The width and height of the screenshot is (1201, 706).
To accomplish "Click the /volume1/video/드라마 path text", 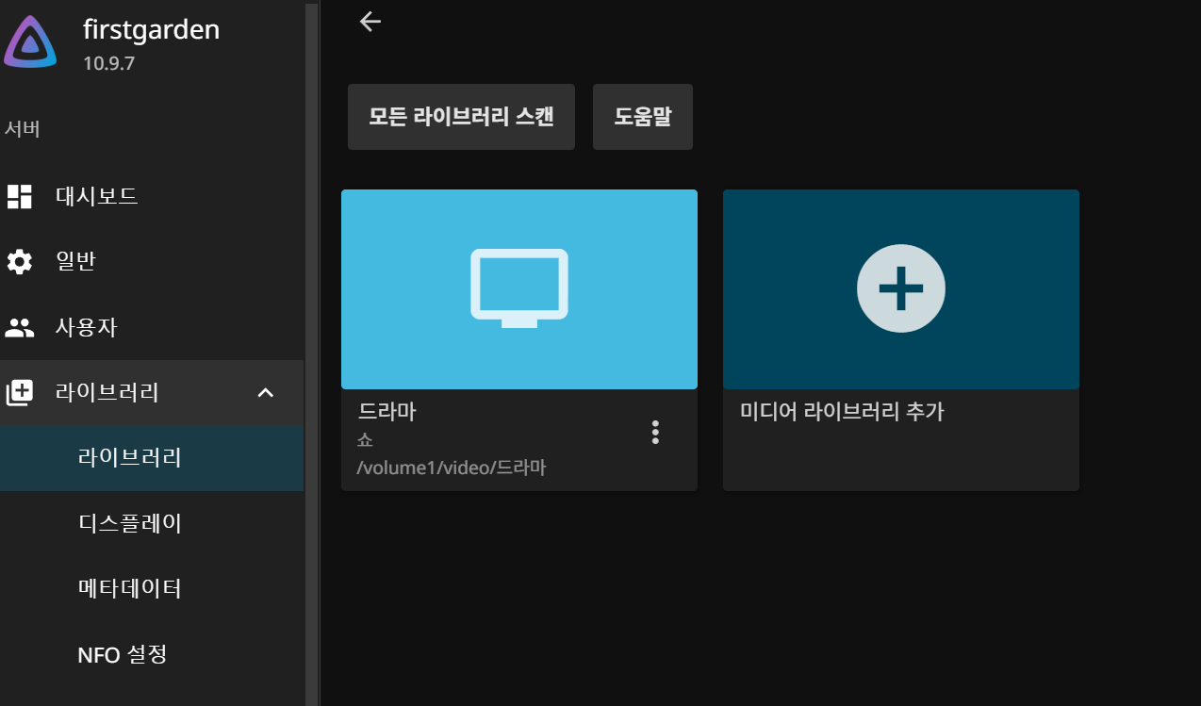I will click(x=452, y=468).
